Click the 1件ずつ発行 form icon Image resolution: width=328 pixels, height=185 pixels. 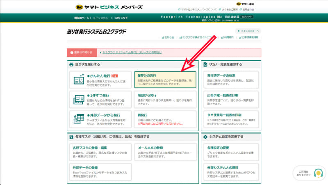[79, 99]
